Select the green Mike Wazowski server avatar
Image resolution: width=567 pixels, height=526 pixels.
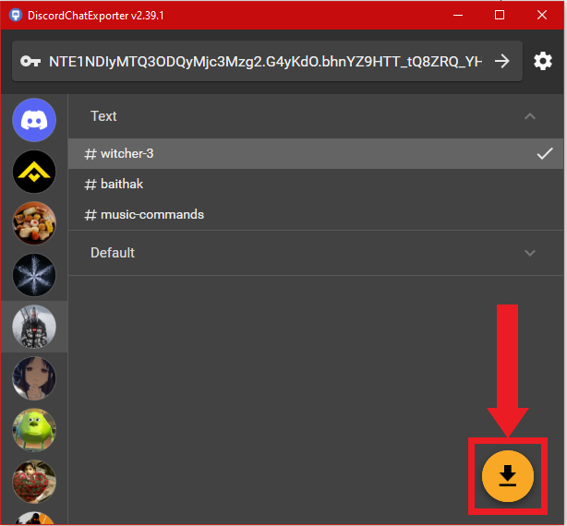tap(34, 430)
